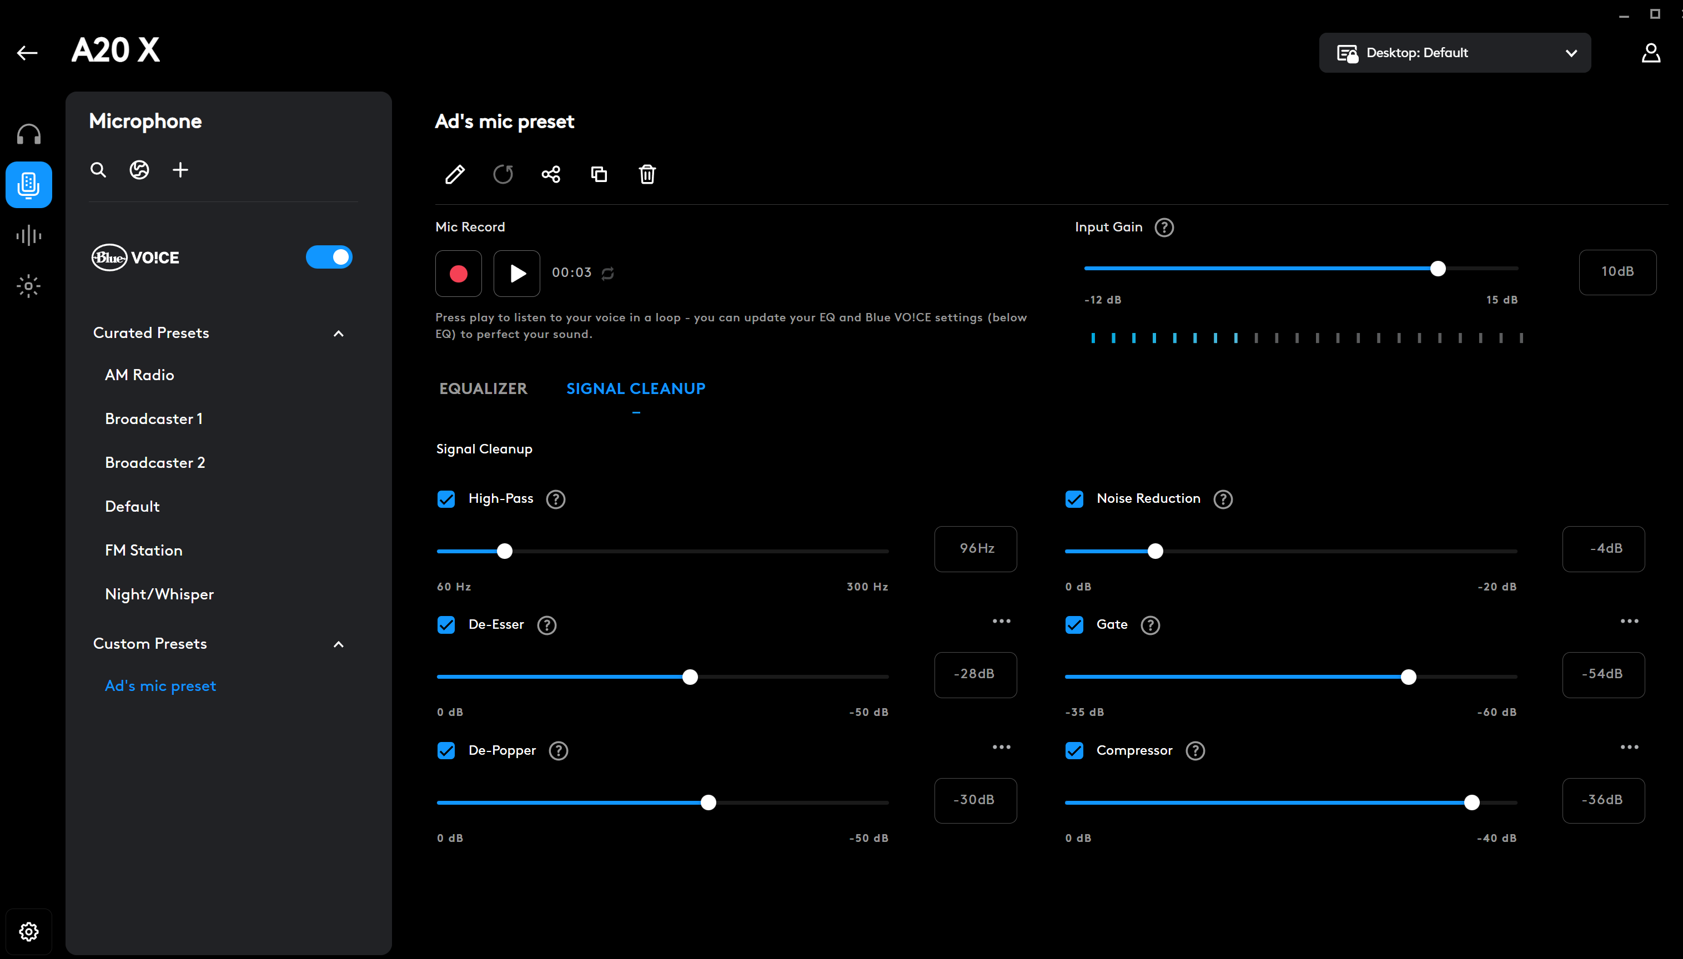Click the duplicate preset icon

[599, 175]
